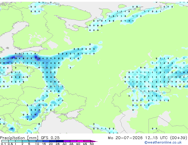The image size is (188, 145).
Task: Click the '13' precipitation value on map
Action: 12,59
